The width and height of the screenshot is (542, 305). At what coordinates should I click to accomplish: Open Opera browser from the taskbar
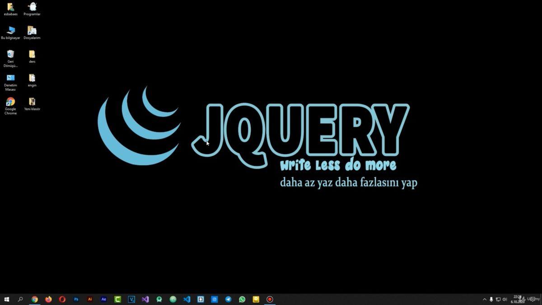click(x=62, y=299)
